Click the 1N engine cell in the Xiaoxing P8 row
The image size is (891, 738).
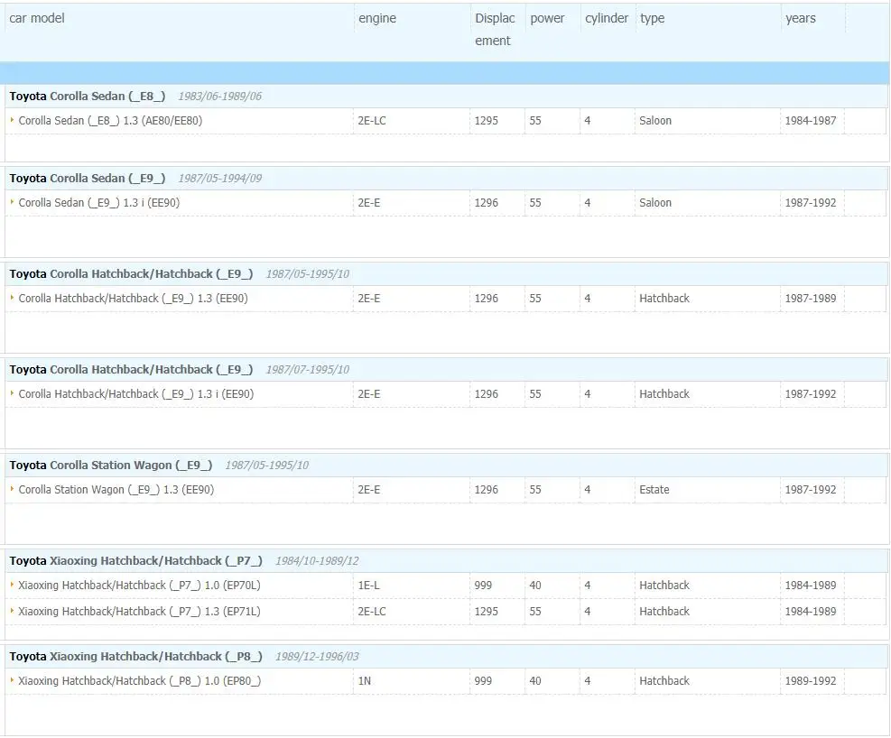click(x=365, y=681)
